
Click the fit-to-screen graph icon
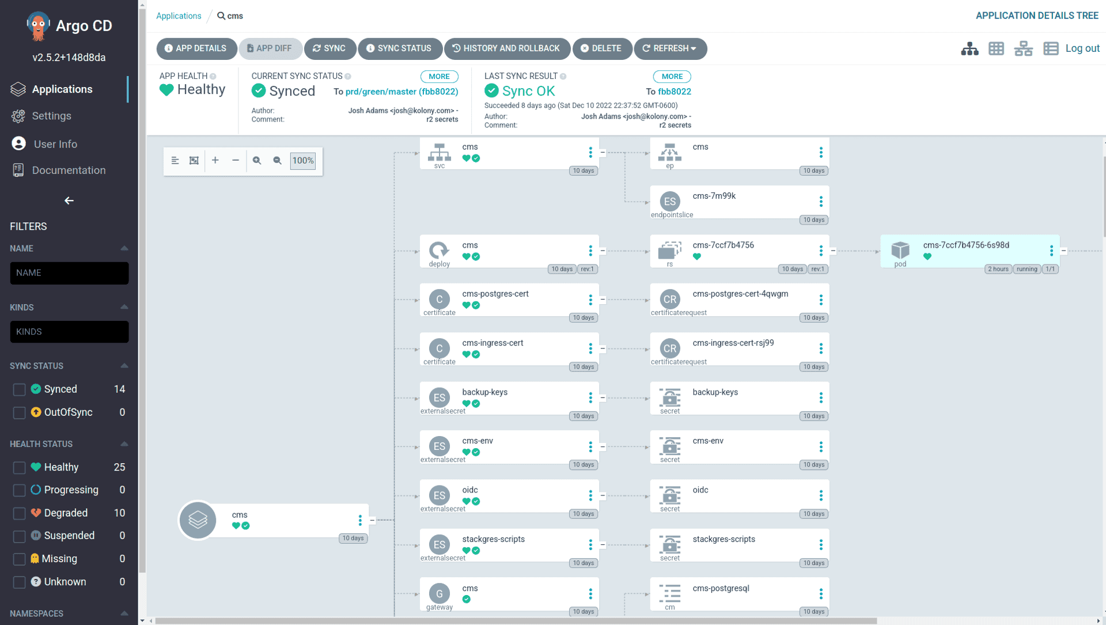[x=194, y=161]
